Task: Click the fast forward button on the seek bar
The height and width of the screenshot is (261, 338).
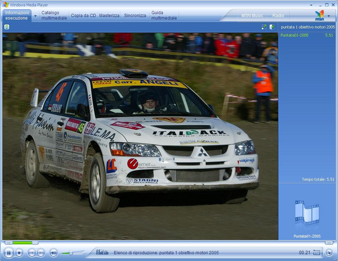Action: [329, 243]
